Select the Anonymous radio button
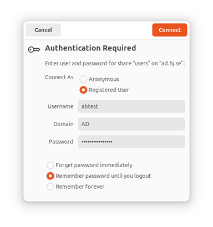This screenshot has height=227, width=213. click(83, 79)
